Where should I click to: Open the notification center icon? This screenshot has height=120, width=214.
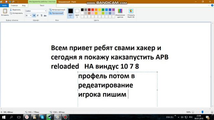click(x=208, y=117)
